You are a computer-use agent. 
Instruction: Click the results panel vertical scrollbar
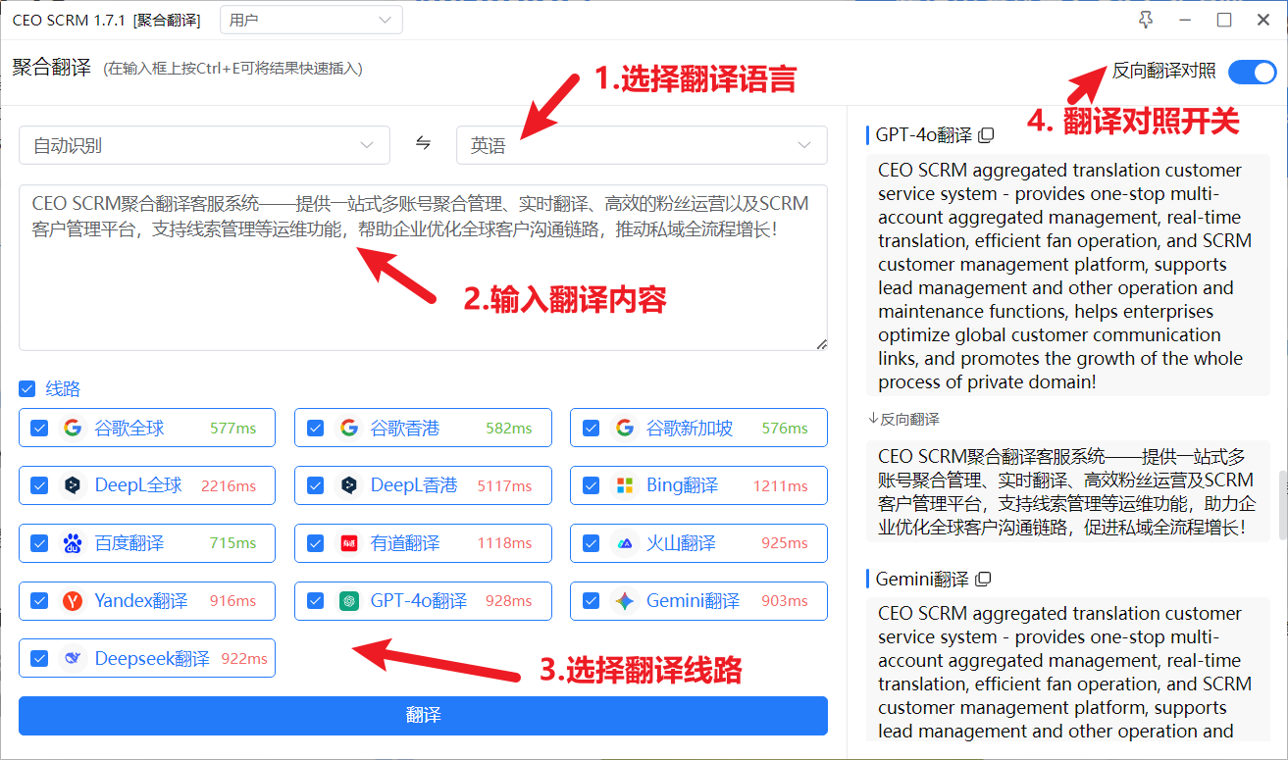(1282, 505)
